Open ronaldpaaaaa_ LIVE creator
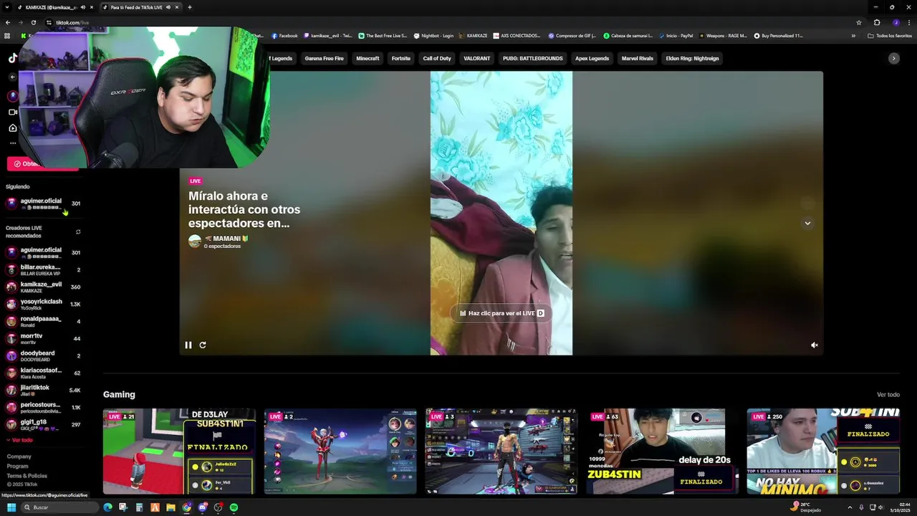This screenshot has height=516, width=917. 43,321
